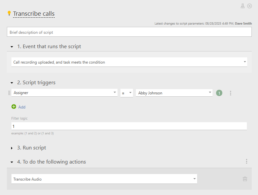Click the lightbulb icon beside the title
This screenshot has width=258, height=195.
tap(9, 13)
